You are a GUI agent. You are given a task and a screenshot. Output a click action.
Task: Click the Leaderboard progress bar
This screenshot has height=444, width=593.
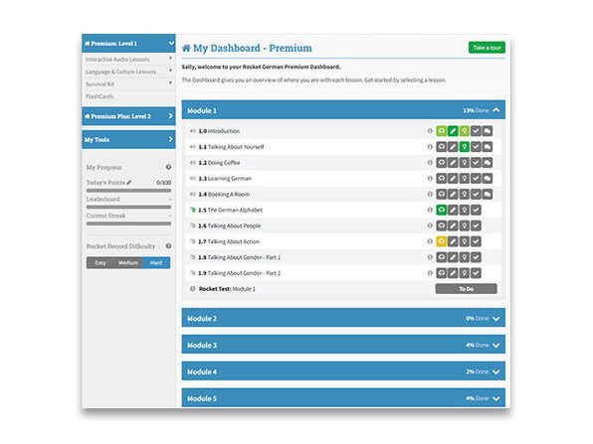click(128, 207)
